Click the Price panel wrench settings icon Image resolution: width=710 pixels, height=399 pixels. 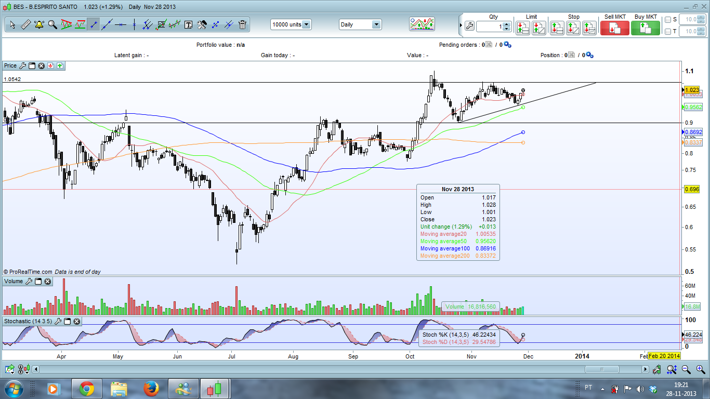click(x=22, y=65)
